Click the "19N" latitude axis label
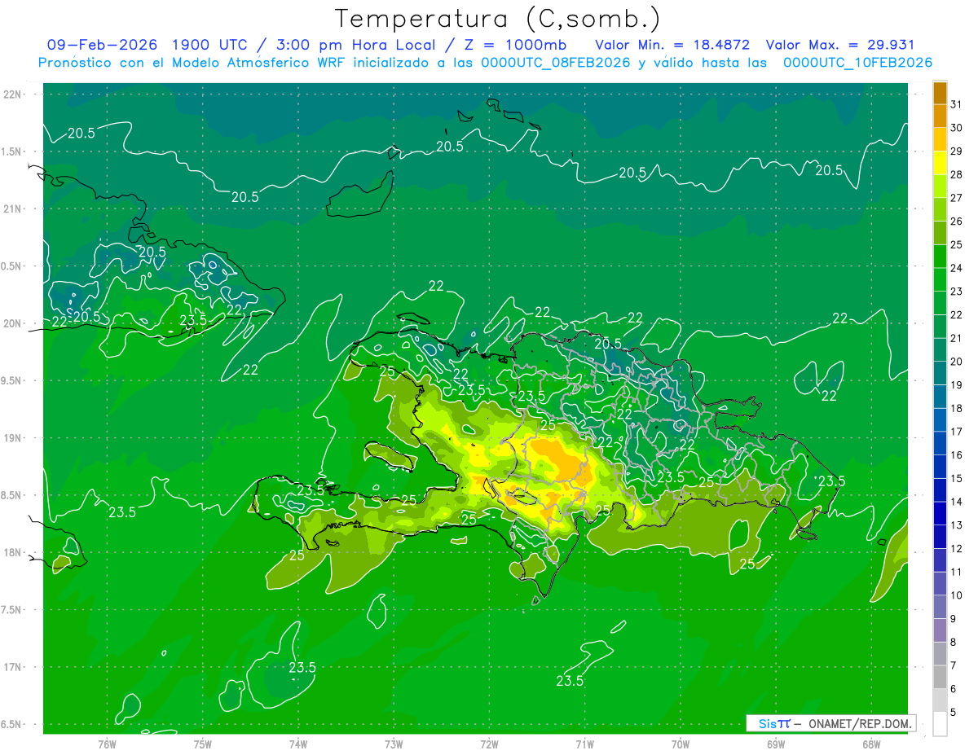This screenshot has height=755, width=978. [12, 438]
